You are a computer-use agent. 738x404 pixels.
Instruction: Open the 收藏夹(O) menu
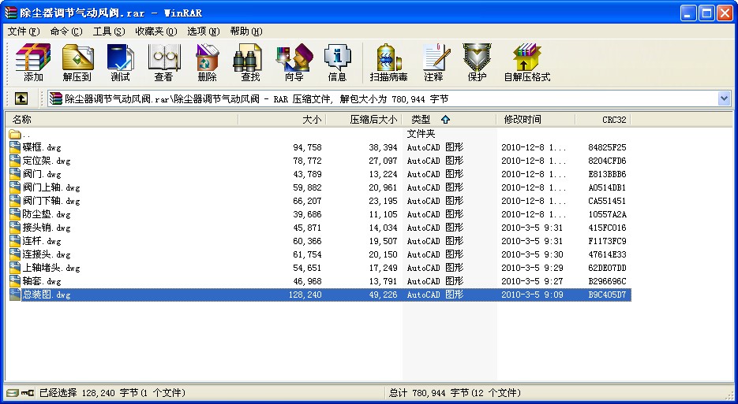coord(155,32)
